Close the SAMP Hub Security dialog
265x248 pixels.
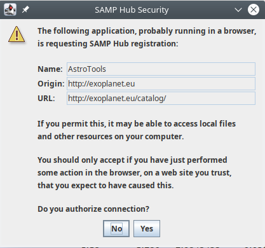pos(254,10)
